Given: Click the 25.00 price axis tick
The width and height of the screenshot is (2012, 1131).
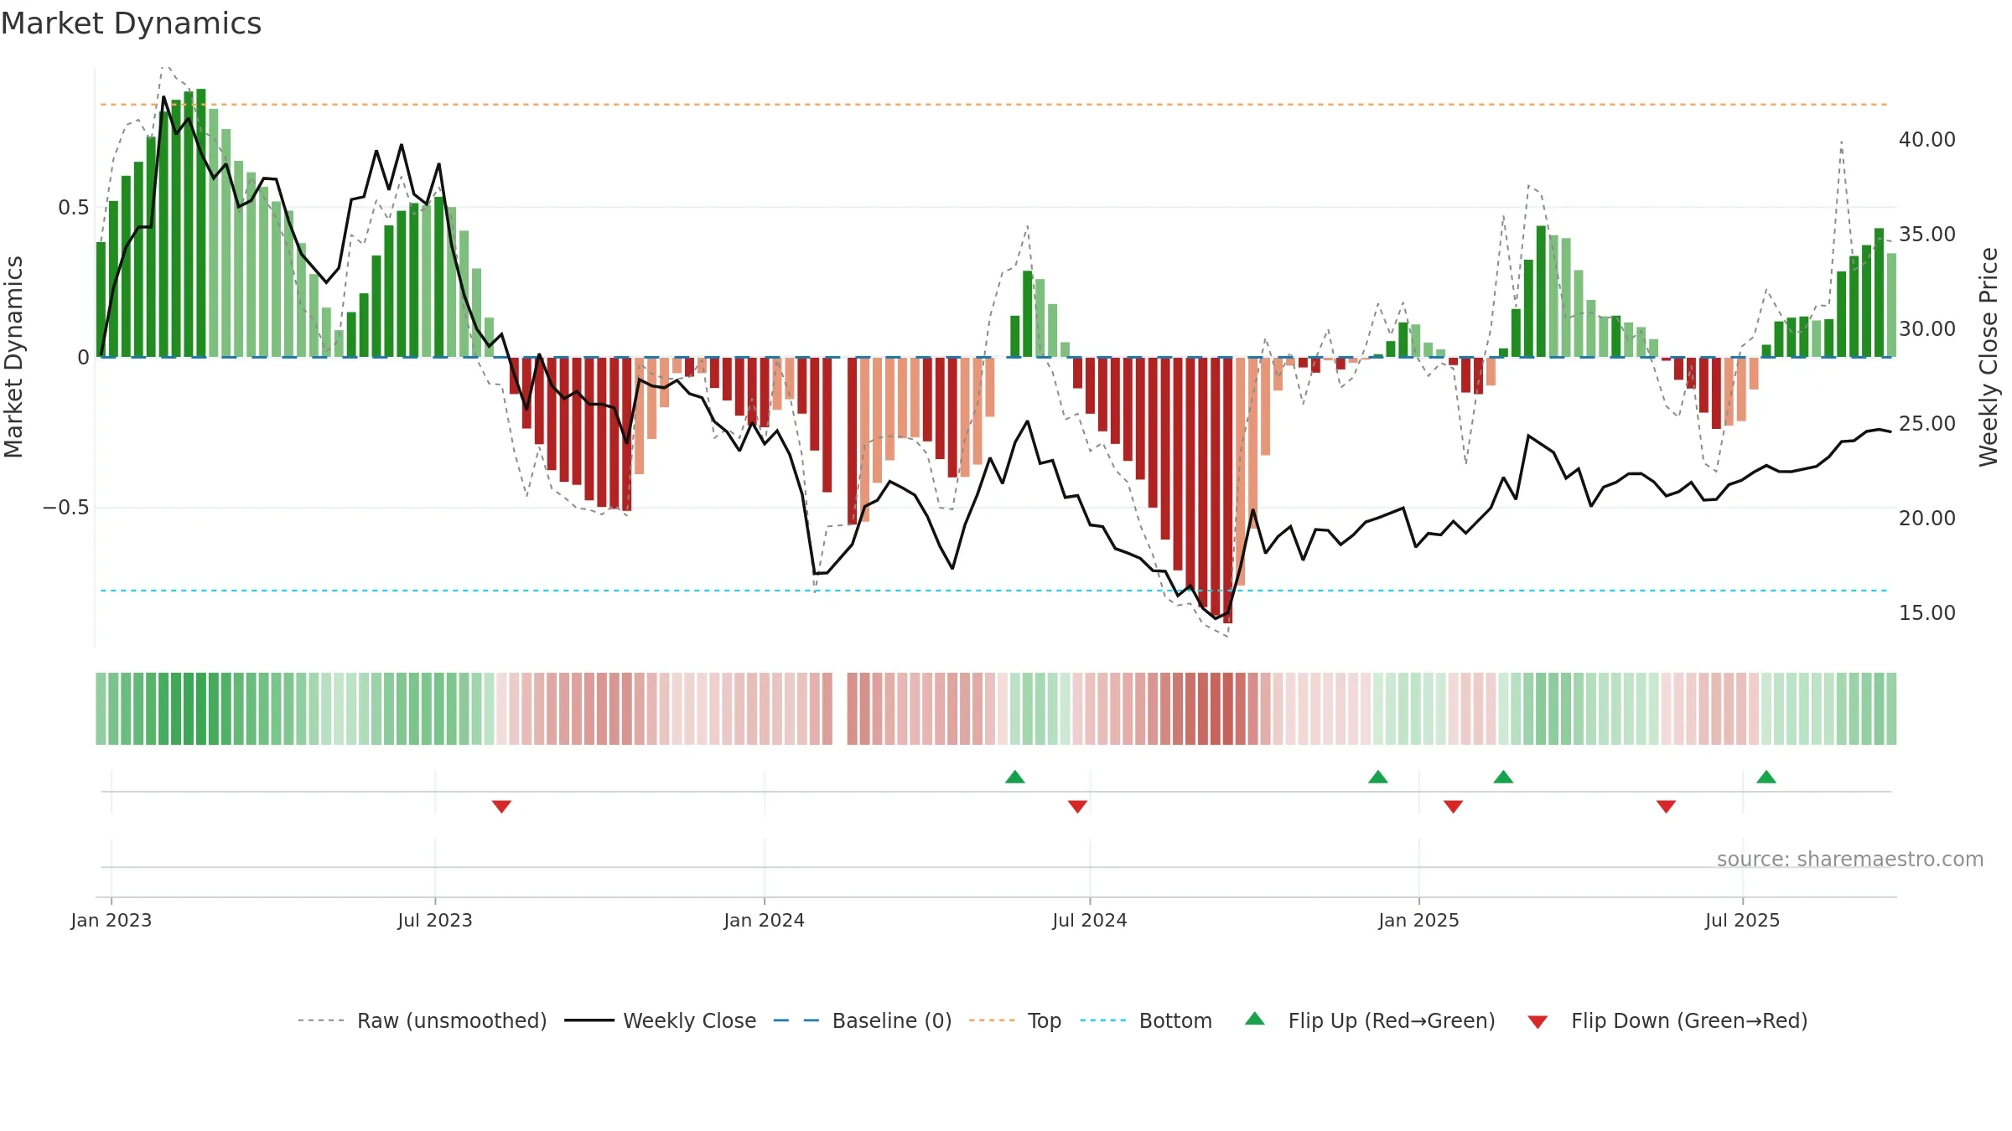Looking at the screenshot, I should [1927, 423].
